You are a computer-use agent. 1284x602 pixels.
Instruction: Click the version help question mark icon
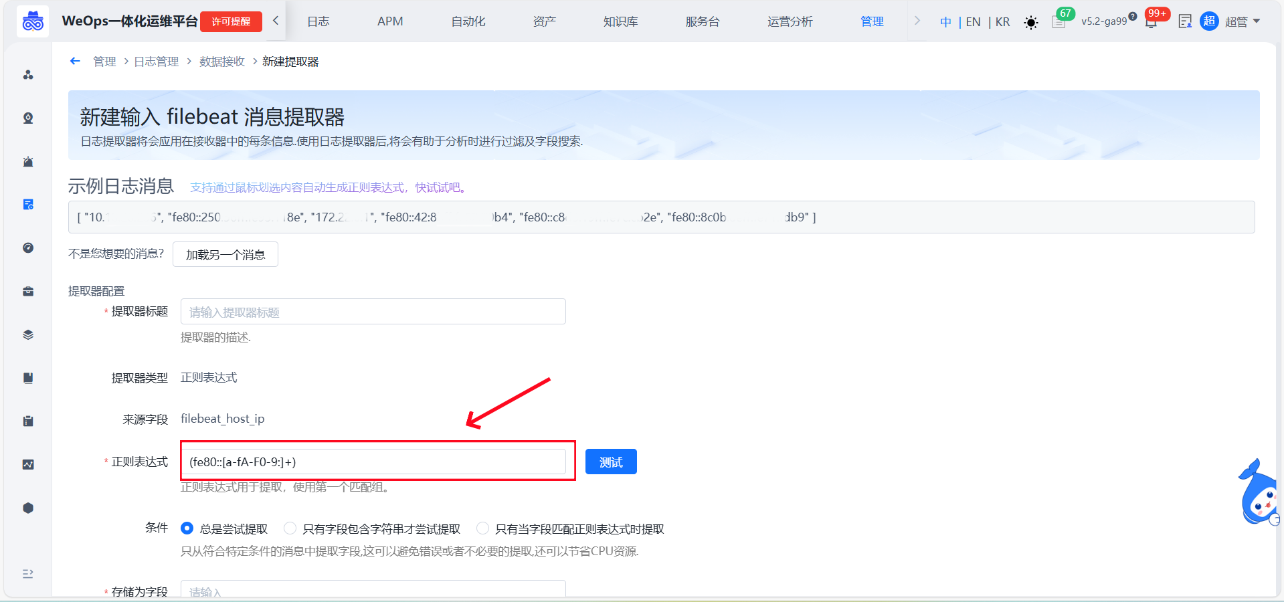click(1133, 16)
